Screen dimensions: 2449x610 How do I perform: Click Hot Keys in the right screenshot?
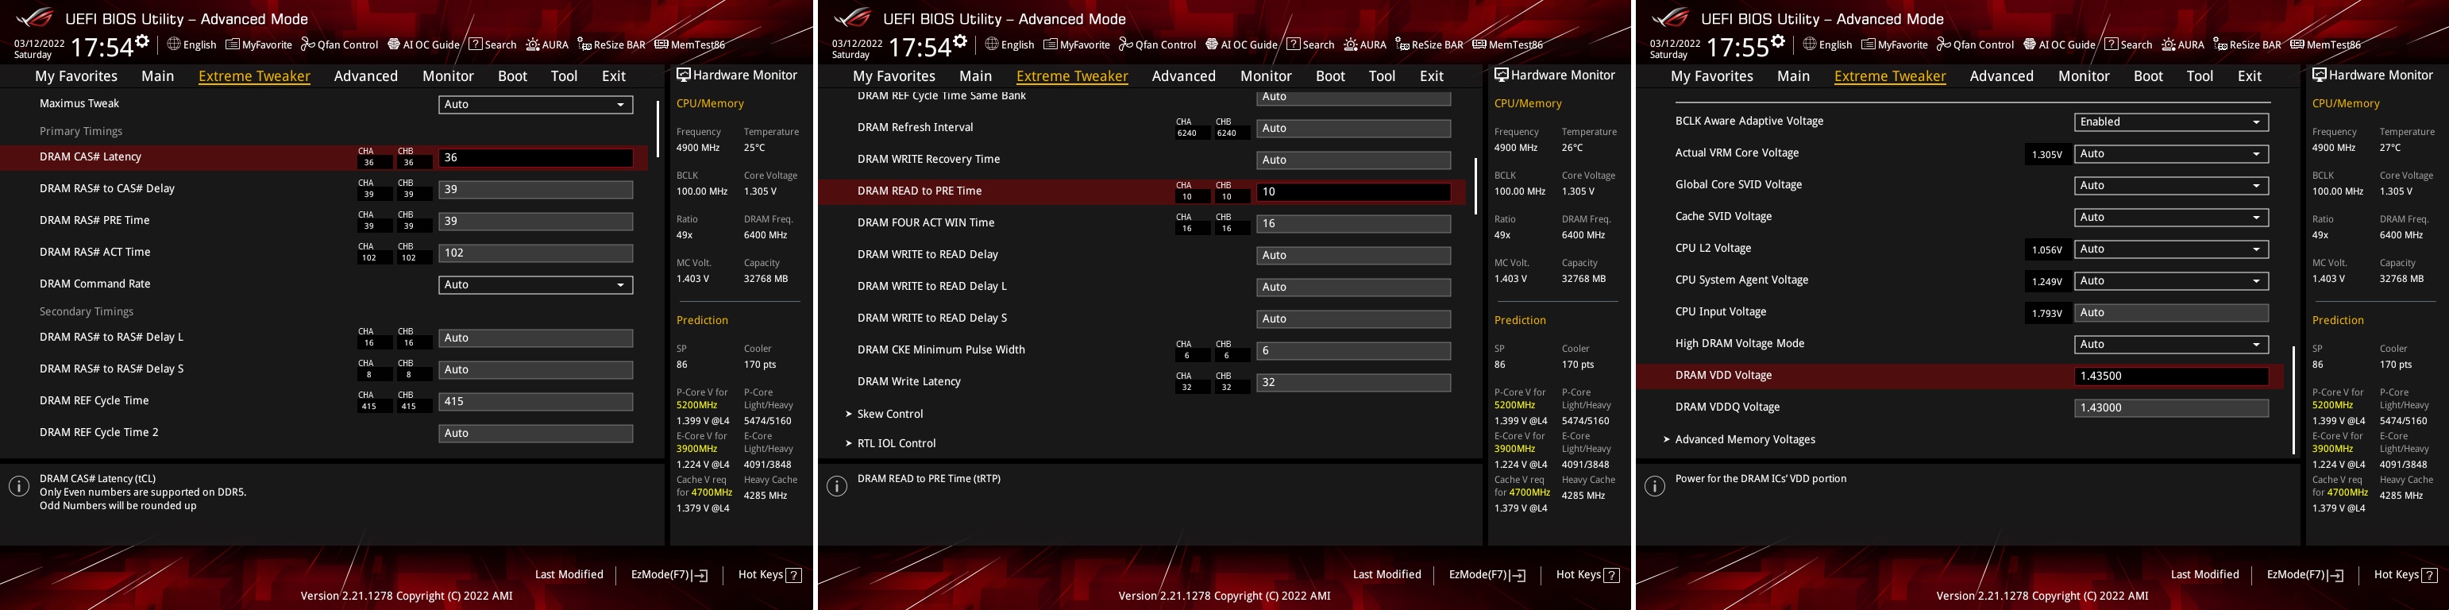(2405, 575)
